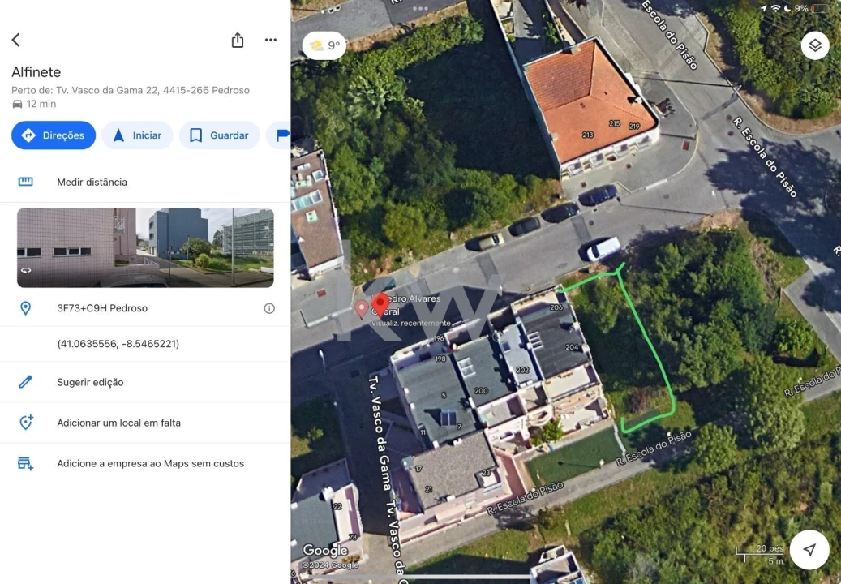Tap the panel drag handle dots at top
The image size is (841, 584).
(420, 9)
